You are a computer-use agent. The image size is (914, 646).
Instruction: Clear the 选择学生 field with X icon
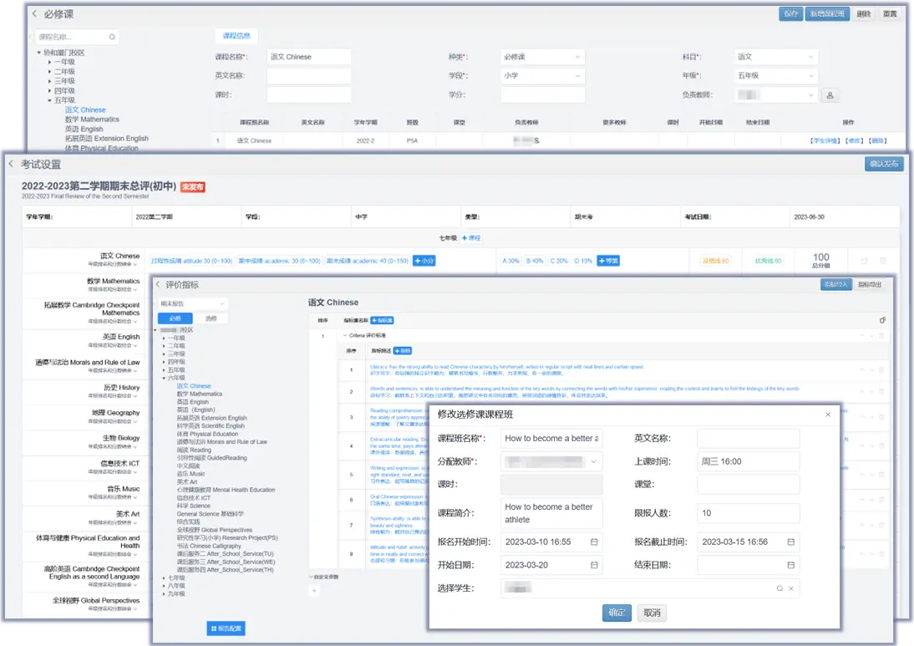tap(790, 588)
